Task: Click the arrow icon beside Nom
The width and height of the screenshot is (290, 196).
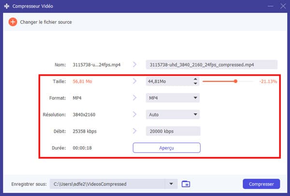Action: (135, 65)
